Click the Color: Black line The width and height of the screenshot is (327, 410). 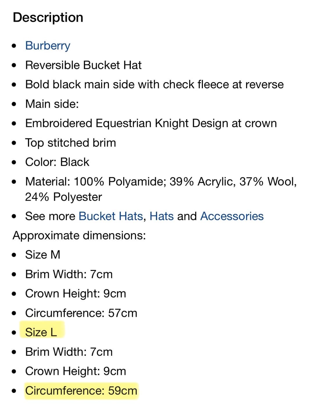[57, 162]
